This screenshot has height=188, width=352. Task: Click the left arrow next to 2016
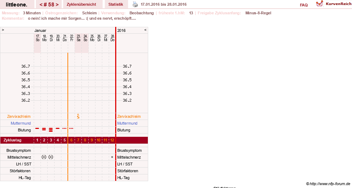click(145, 30)
